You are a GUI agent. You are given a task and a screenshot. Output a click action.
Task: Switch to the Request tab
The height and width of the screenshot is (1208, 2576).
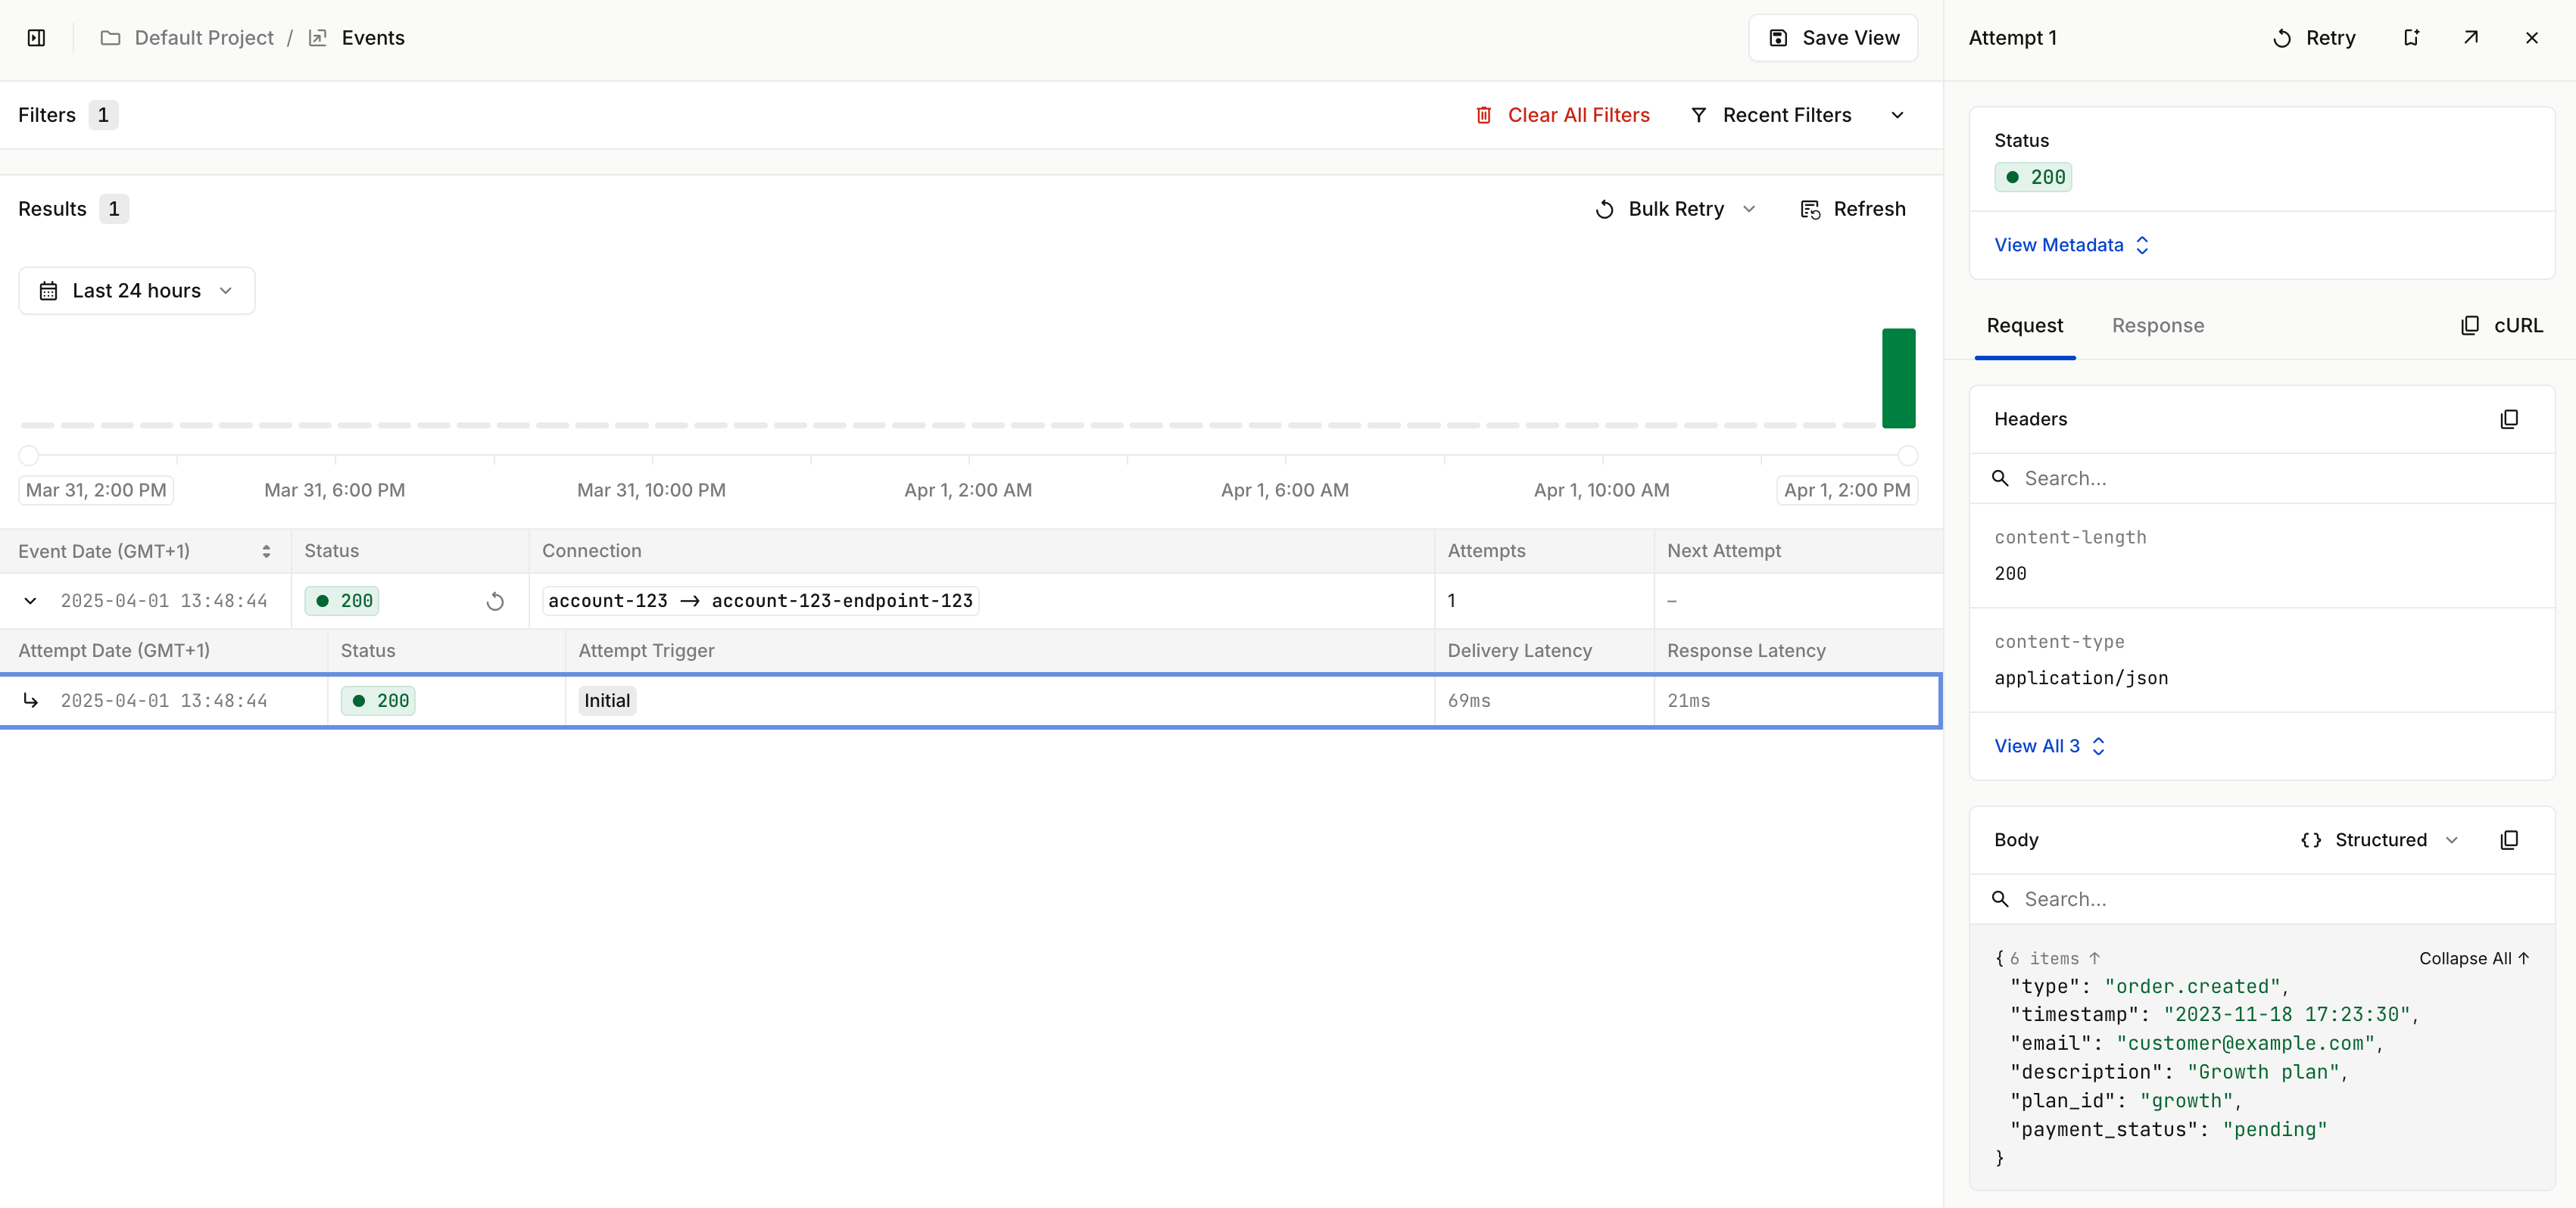2024,325
